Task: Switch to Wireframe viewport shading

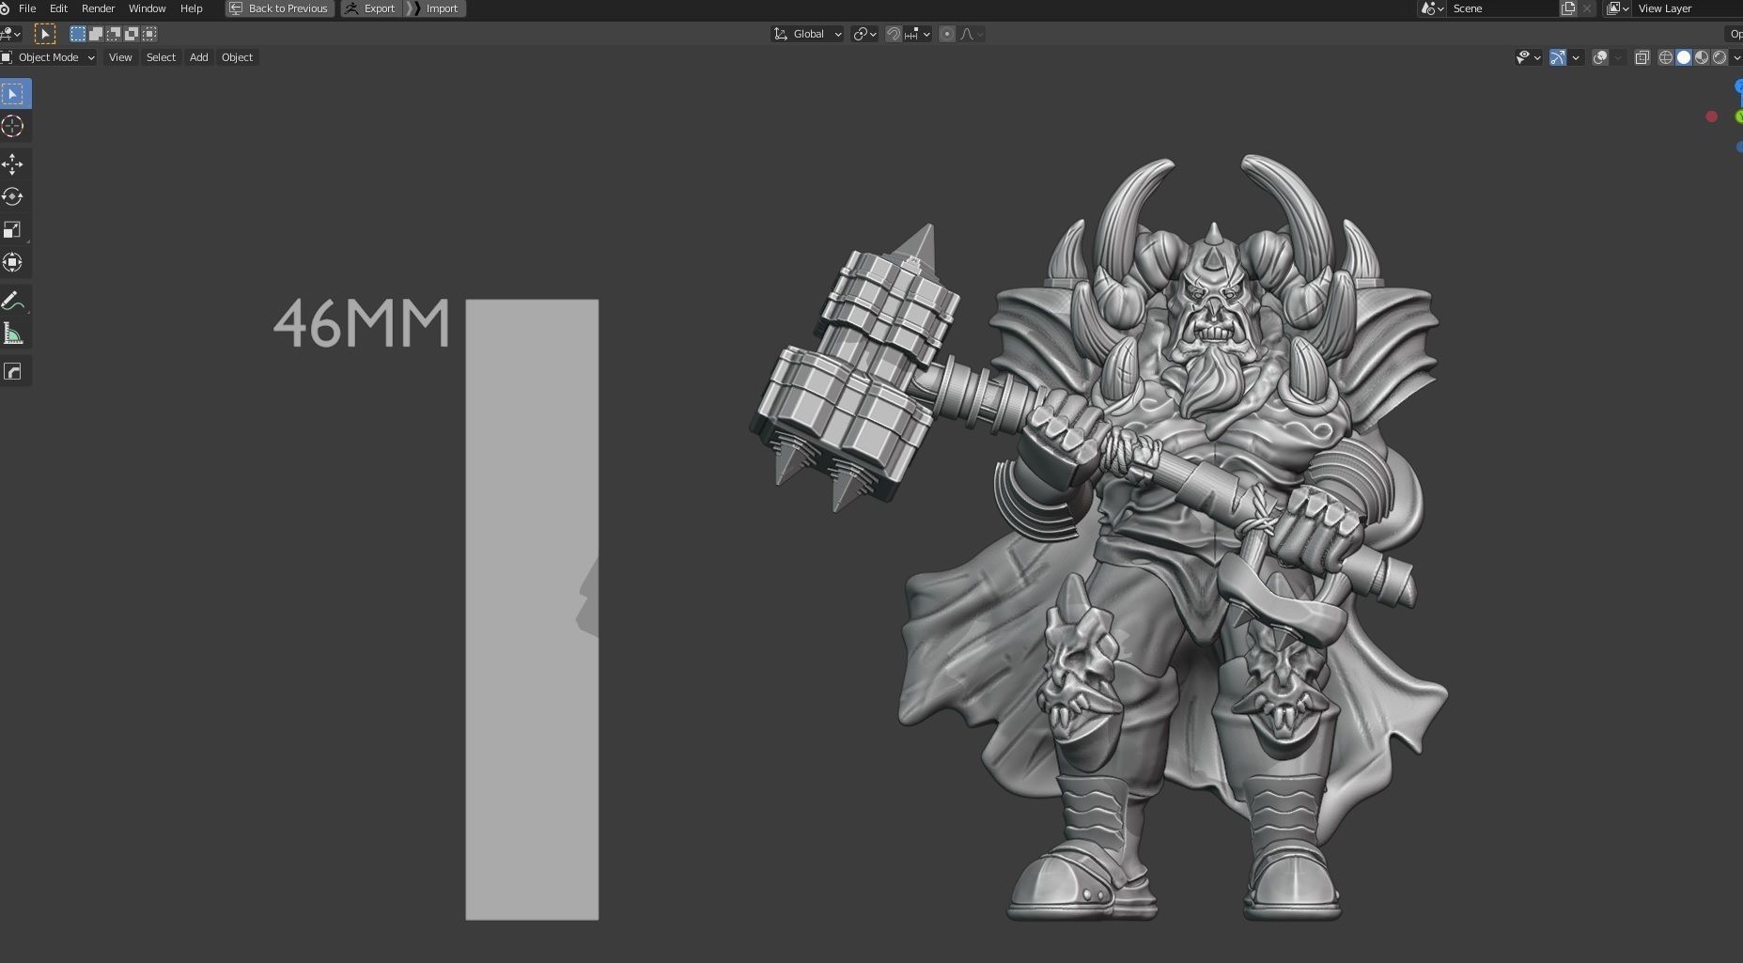Action: [1666, 57]
